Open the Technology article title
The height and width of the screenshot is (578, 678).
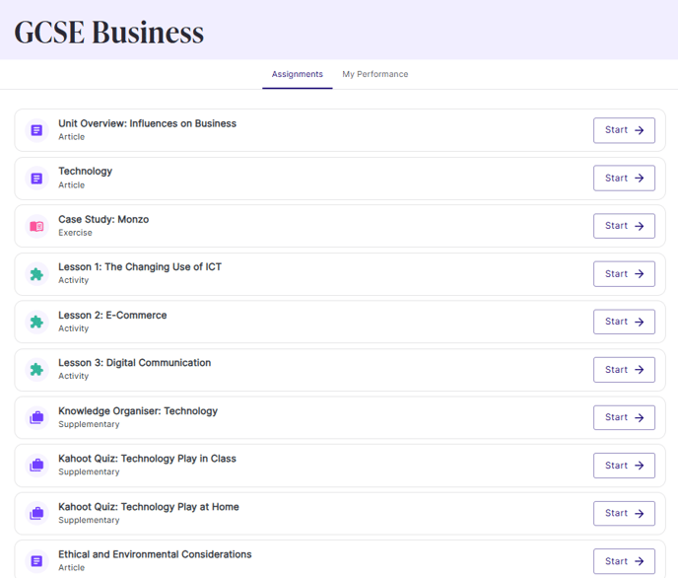85,172
